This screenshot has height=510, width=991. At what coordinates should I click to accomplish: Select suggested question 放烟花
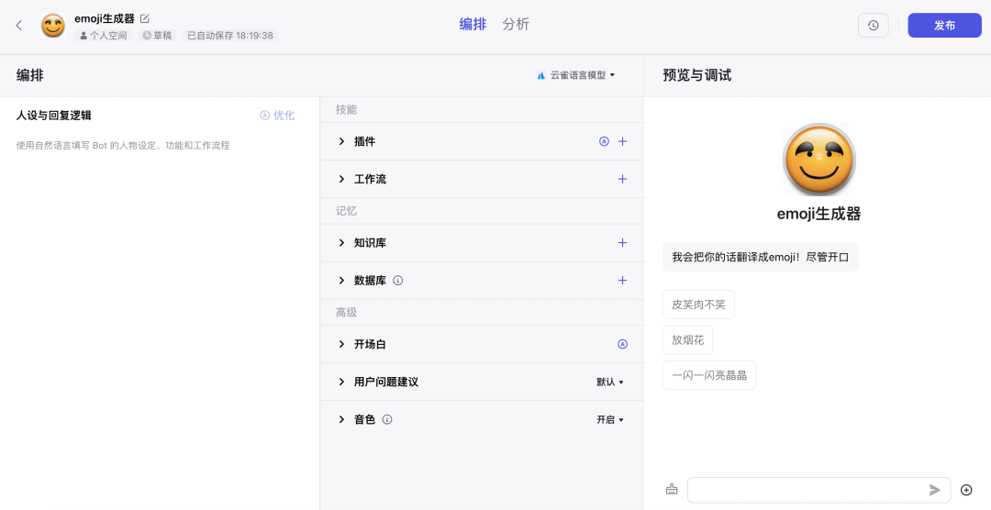(687, 340)
